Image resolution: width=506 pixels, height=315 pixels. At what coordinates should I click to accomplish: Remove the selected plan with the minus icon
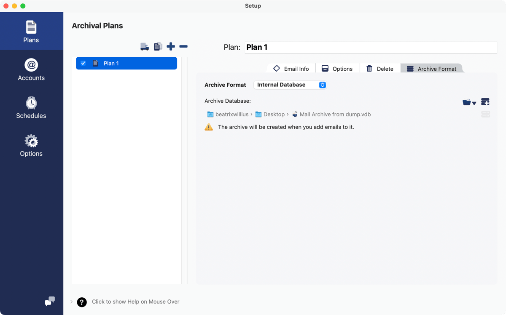(183, 46)
